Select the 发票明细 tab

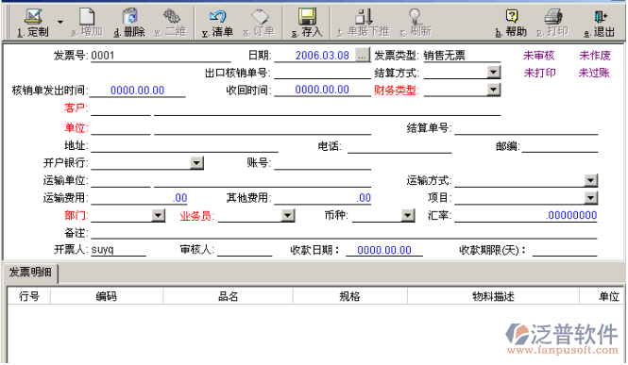coord(30,274)
